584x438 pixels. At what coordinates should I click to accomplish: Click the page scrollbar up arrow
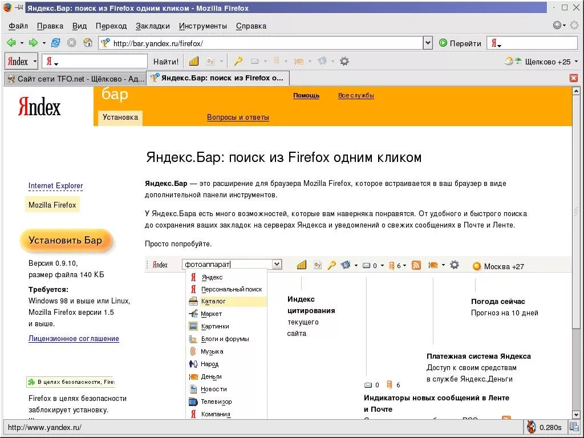coord(576,91)
